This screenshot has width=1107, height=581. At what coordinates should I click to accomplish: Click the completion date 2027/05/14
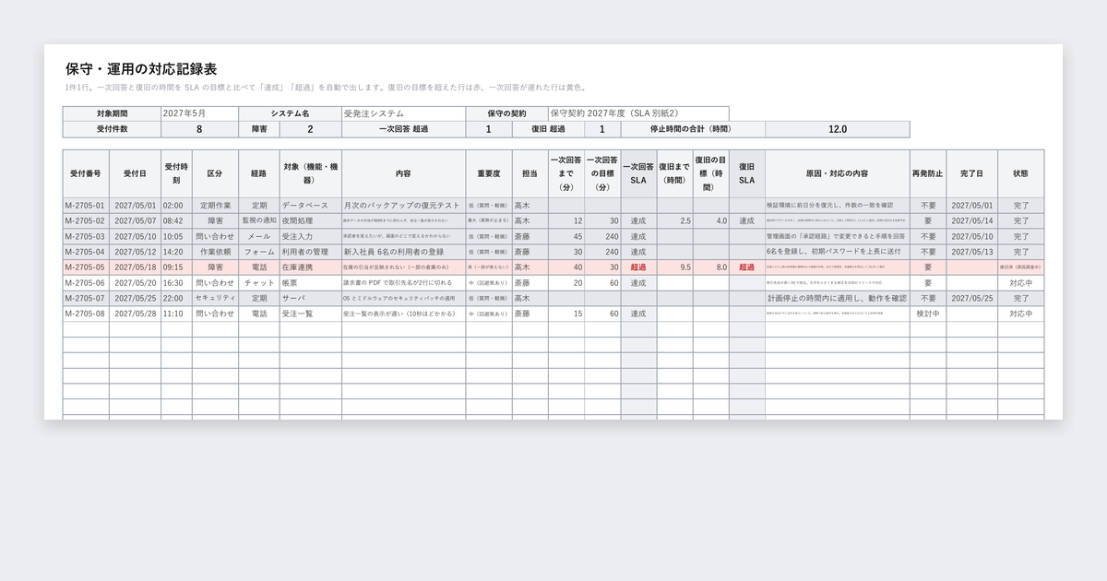[x=972, y=220]
